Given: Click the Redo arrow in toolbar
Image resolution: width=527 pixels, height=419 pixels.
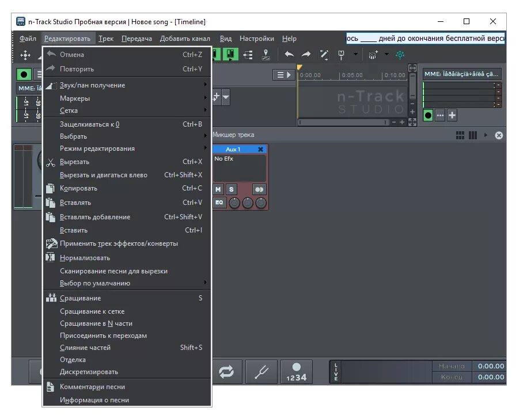Looking at the screenshot, I should coord(306,54).
